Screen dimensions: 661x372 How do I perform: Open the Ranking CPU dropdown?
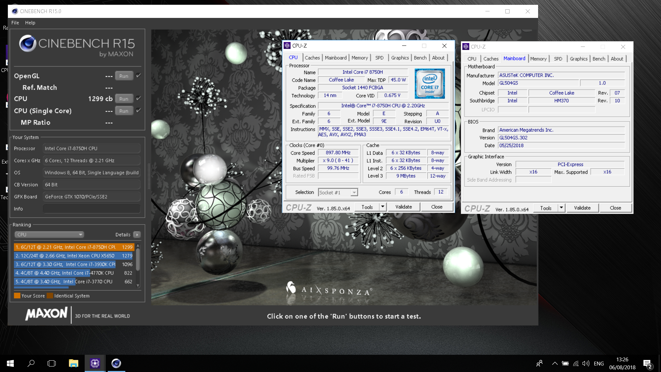[49, 235]
